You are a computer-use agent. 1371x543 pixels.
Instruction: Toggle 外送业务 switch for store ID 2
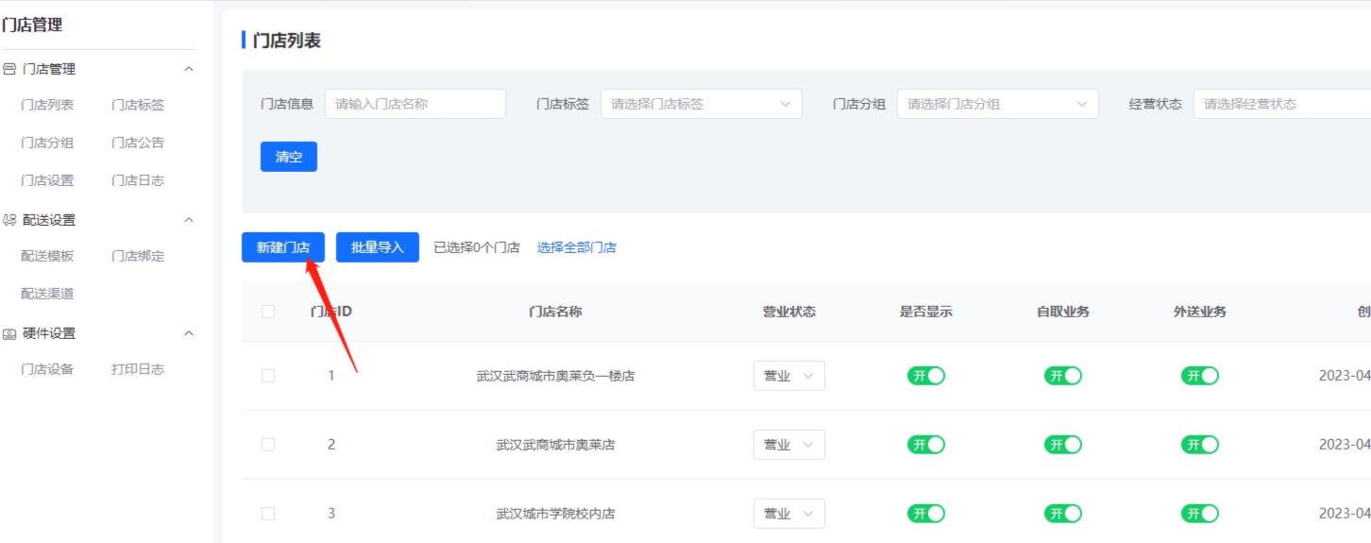coord(1200,445)
